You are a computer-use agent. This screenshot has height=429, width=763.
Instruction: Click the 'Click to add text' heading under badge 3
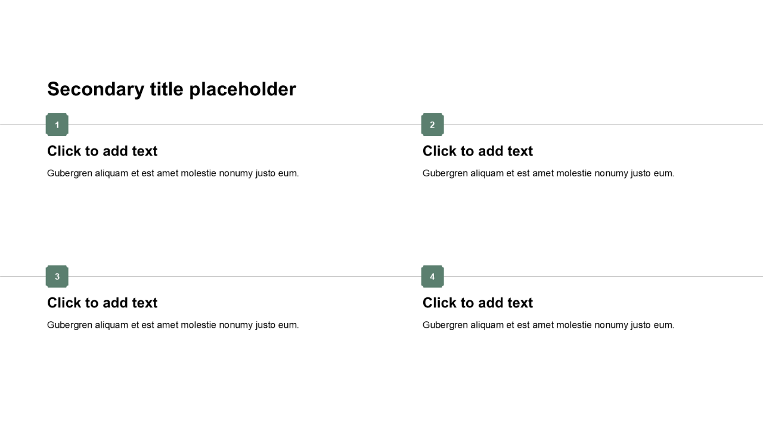[x=103, y=303]
